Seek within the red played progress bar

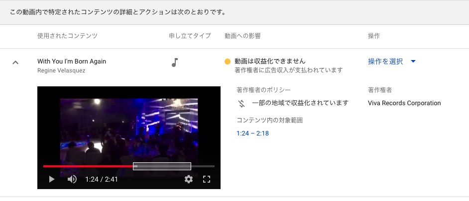pos(88,166)
